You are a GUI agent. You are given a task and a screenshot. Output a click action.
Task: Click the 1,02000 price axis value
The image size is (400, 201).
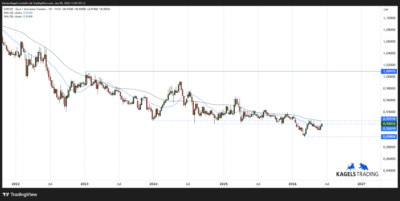point(390,65)
